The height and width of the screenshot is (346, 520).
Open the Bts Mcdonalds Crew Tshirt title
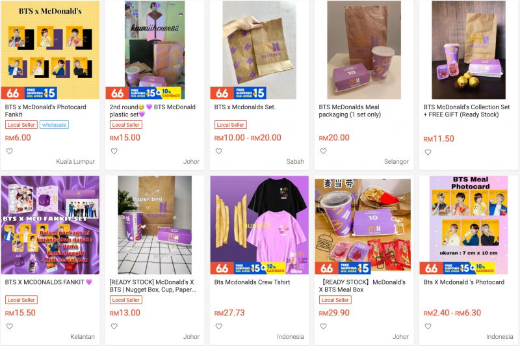point(252,282)
